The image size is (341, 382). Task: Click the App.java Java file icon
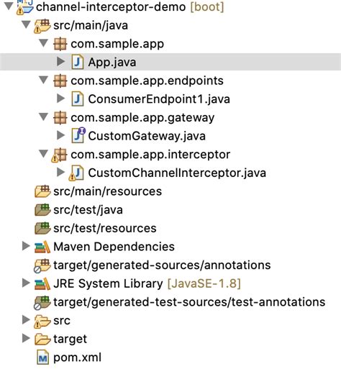tap(78, 63)
